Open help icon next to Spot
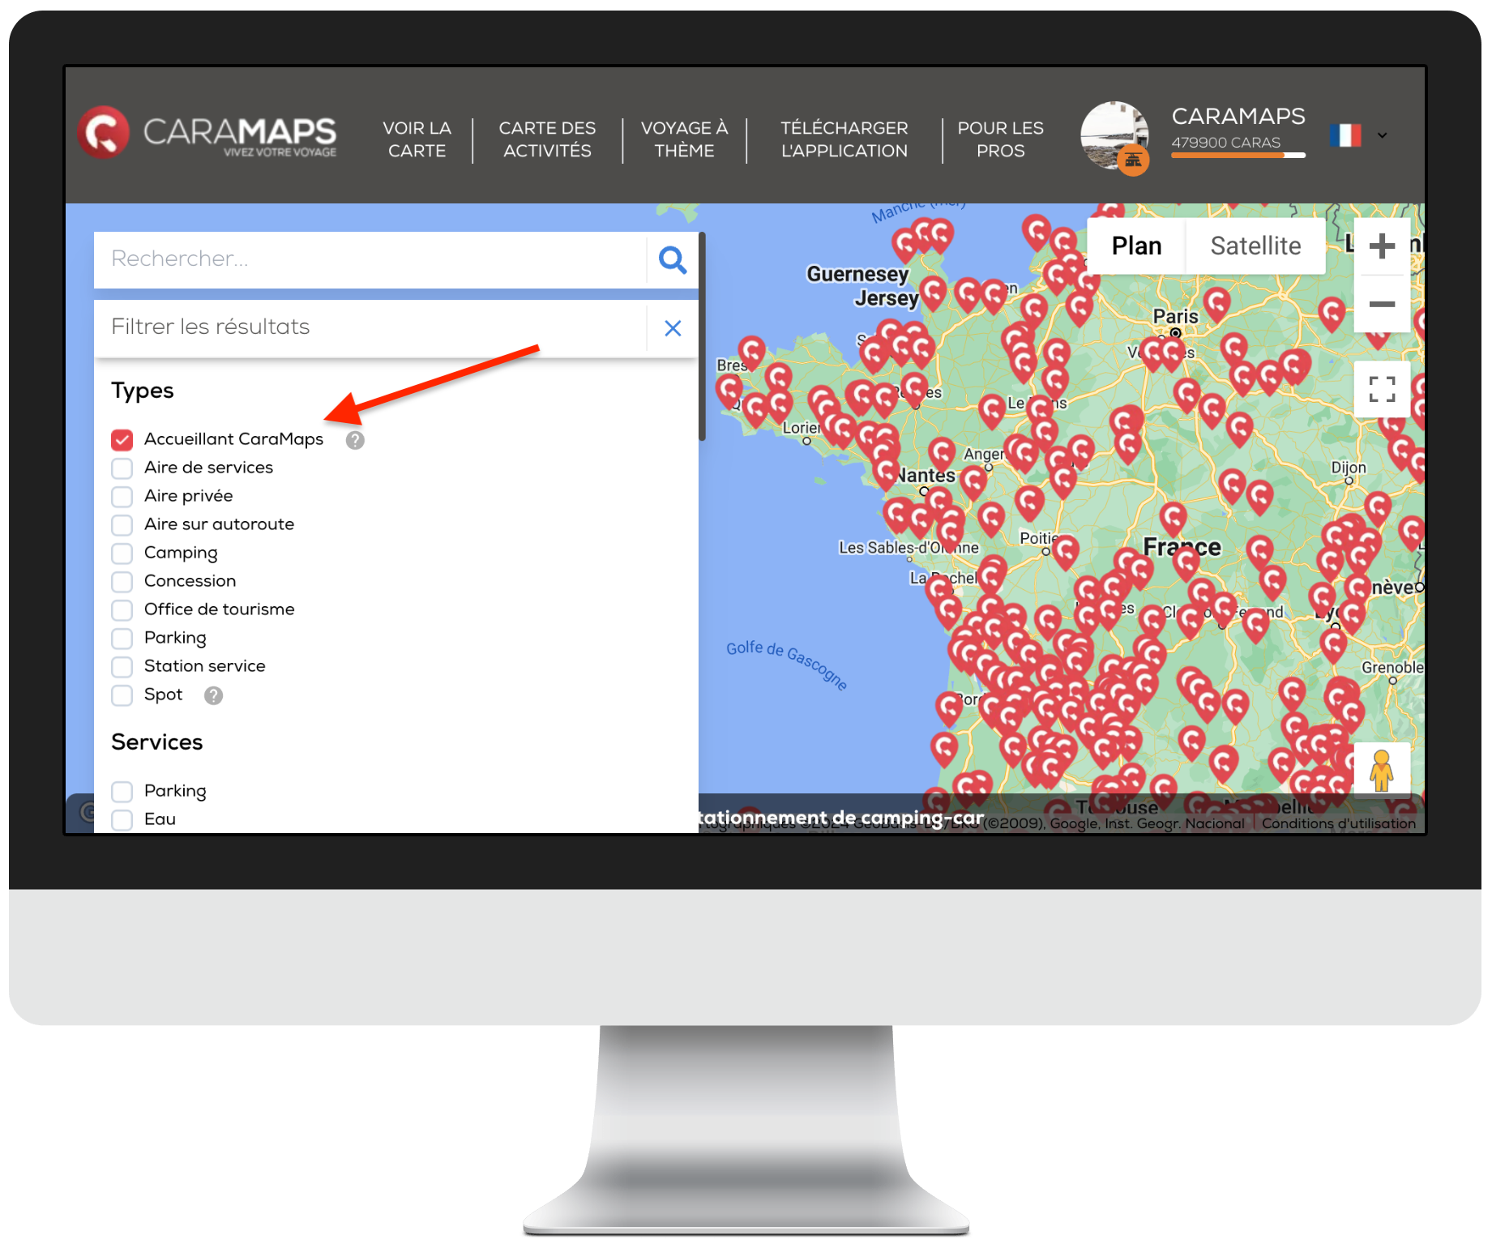 pos(213,695)
